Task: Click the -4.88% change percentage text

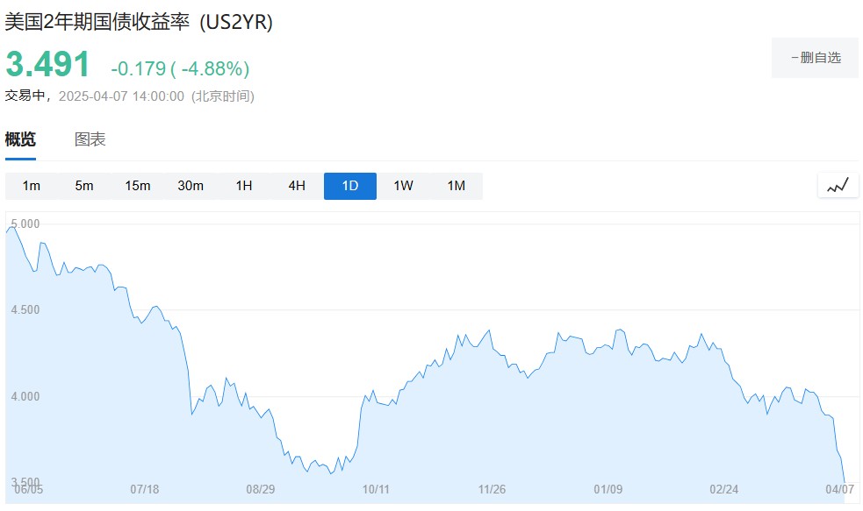Action: [215, 68]
